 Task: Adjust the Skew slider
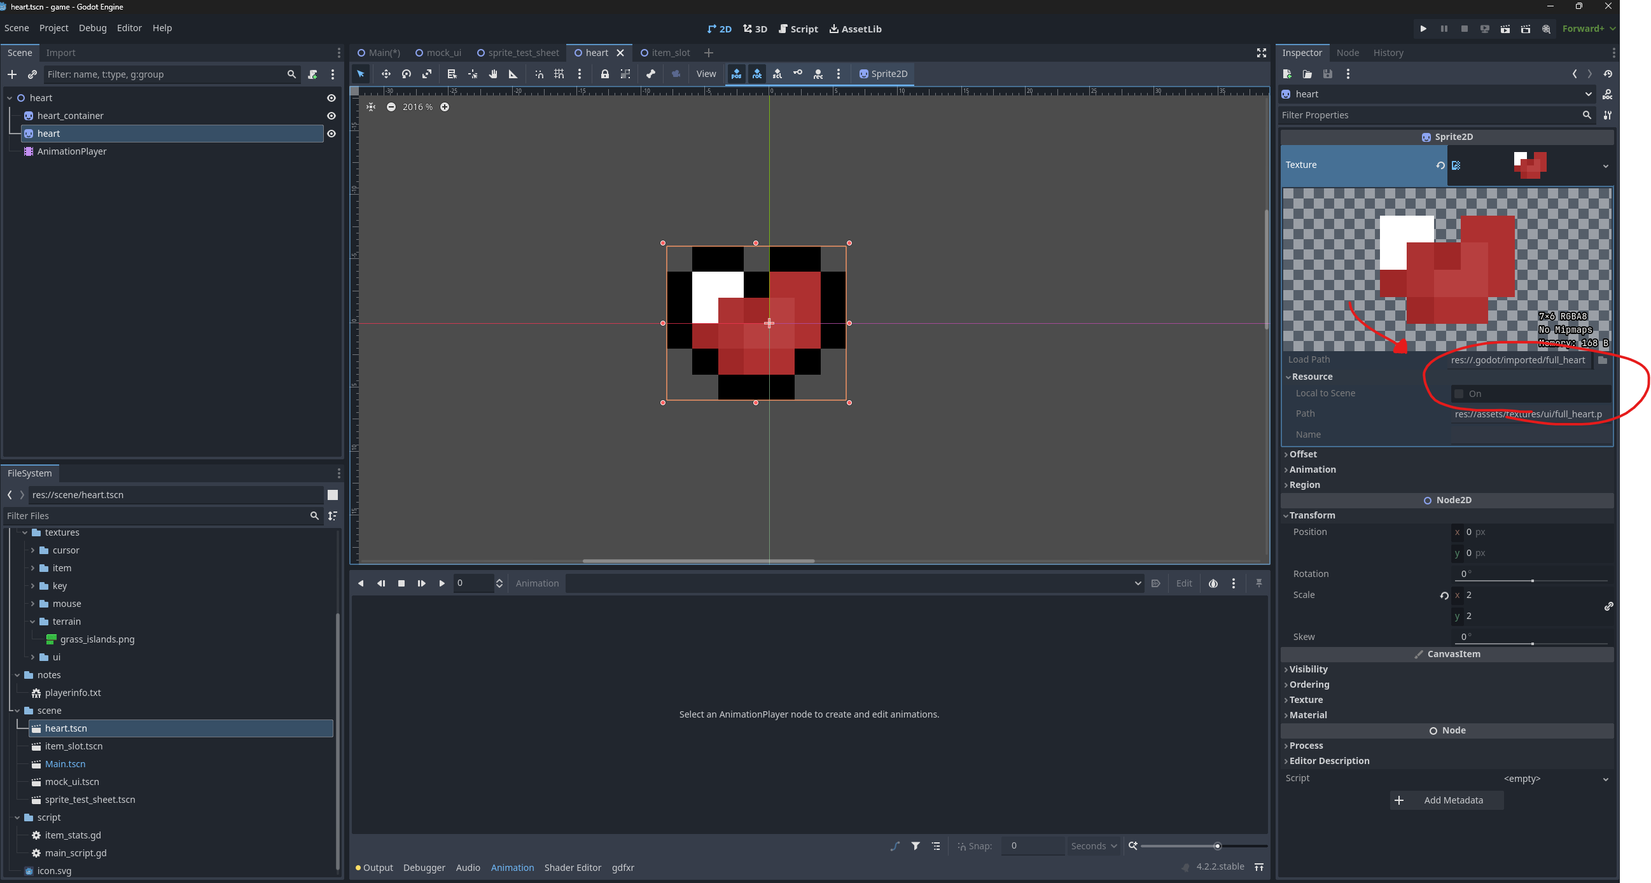[x=1532, y=643]
